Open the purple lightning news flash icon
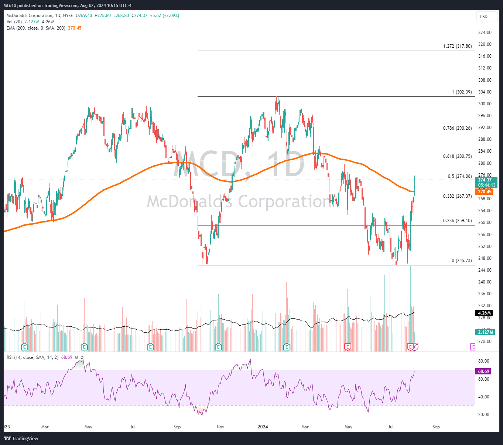This screenshot has width=503, height=445. [415, 347]
